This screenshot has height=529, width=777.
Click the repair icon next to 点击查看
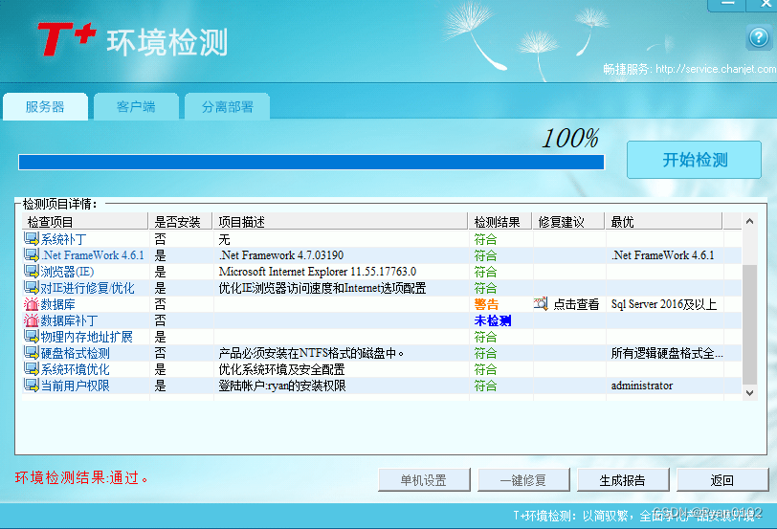click(541, 303)
